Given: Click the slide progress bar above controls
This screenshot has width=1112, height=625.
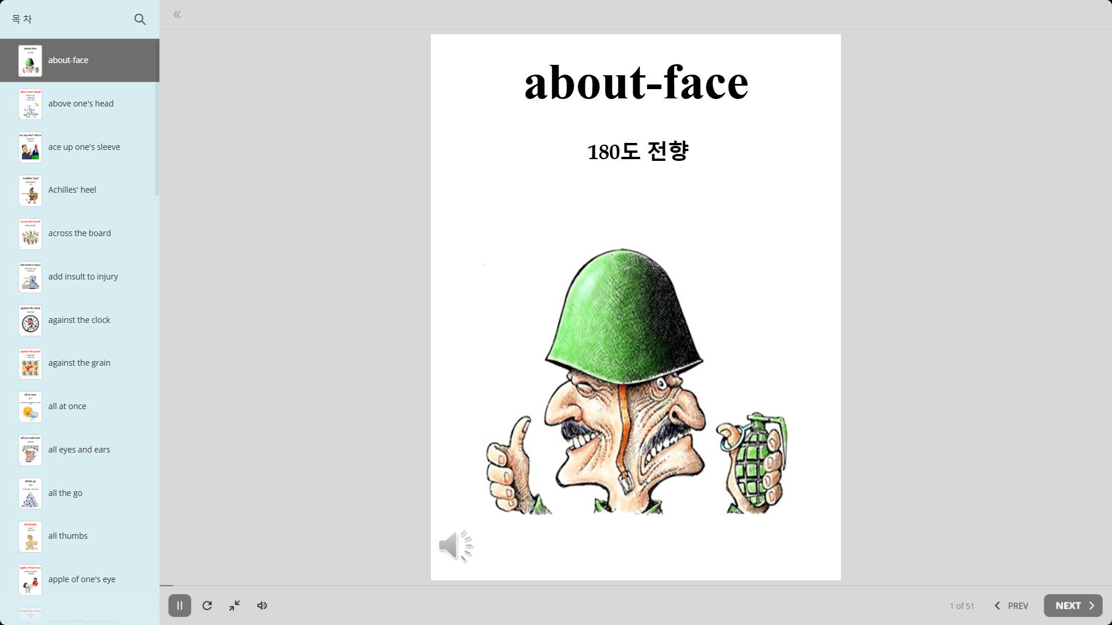Looking at the screenshot, I should tap(579, 586).
